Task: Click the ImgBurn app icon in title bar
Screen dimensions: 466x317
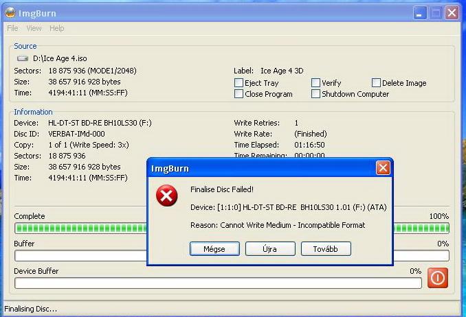Action: click(x=10, y=13)
